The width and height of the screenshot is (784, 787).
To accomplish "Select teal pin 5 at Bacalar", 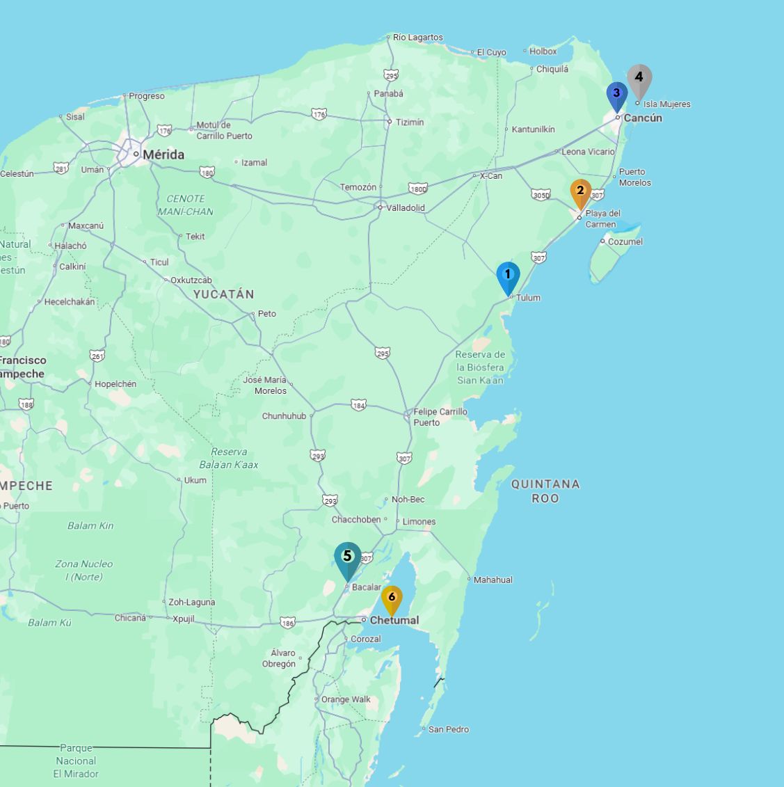I will [347, 559].
